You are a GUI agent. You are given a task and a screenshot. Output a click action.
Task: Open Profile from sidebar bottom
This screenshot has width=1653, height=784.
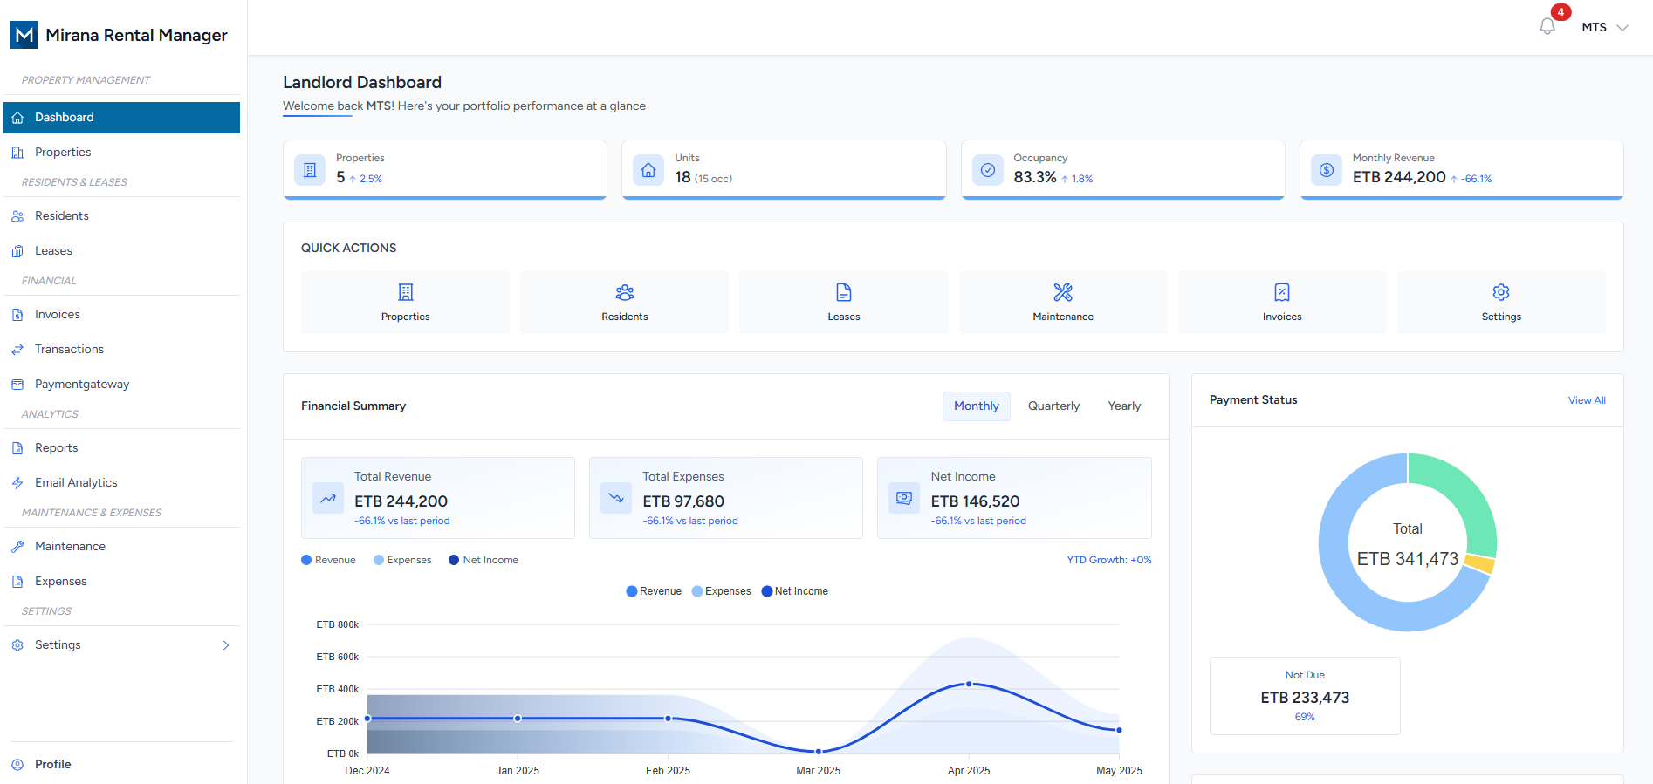pyautogui.click(x=121, y=765)
